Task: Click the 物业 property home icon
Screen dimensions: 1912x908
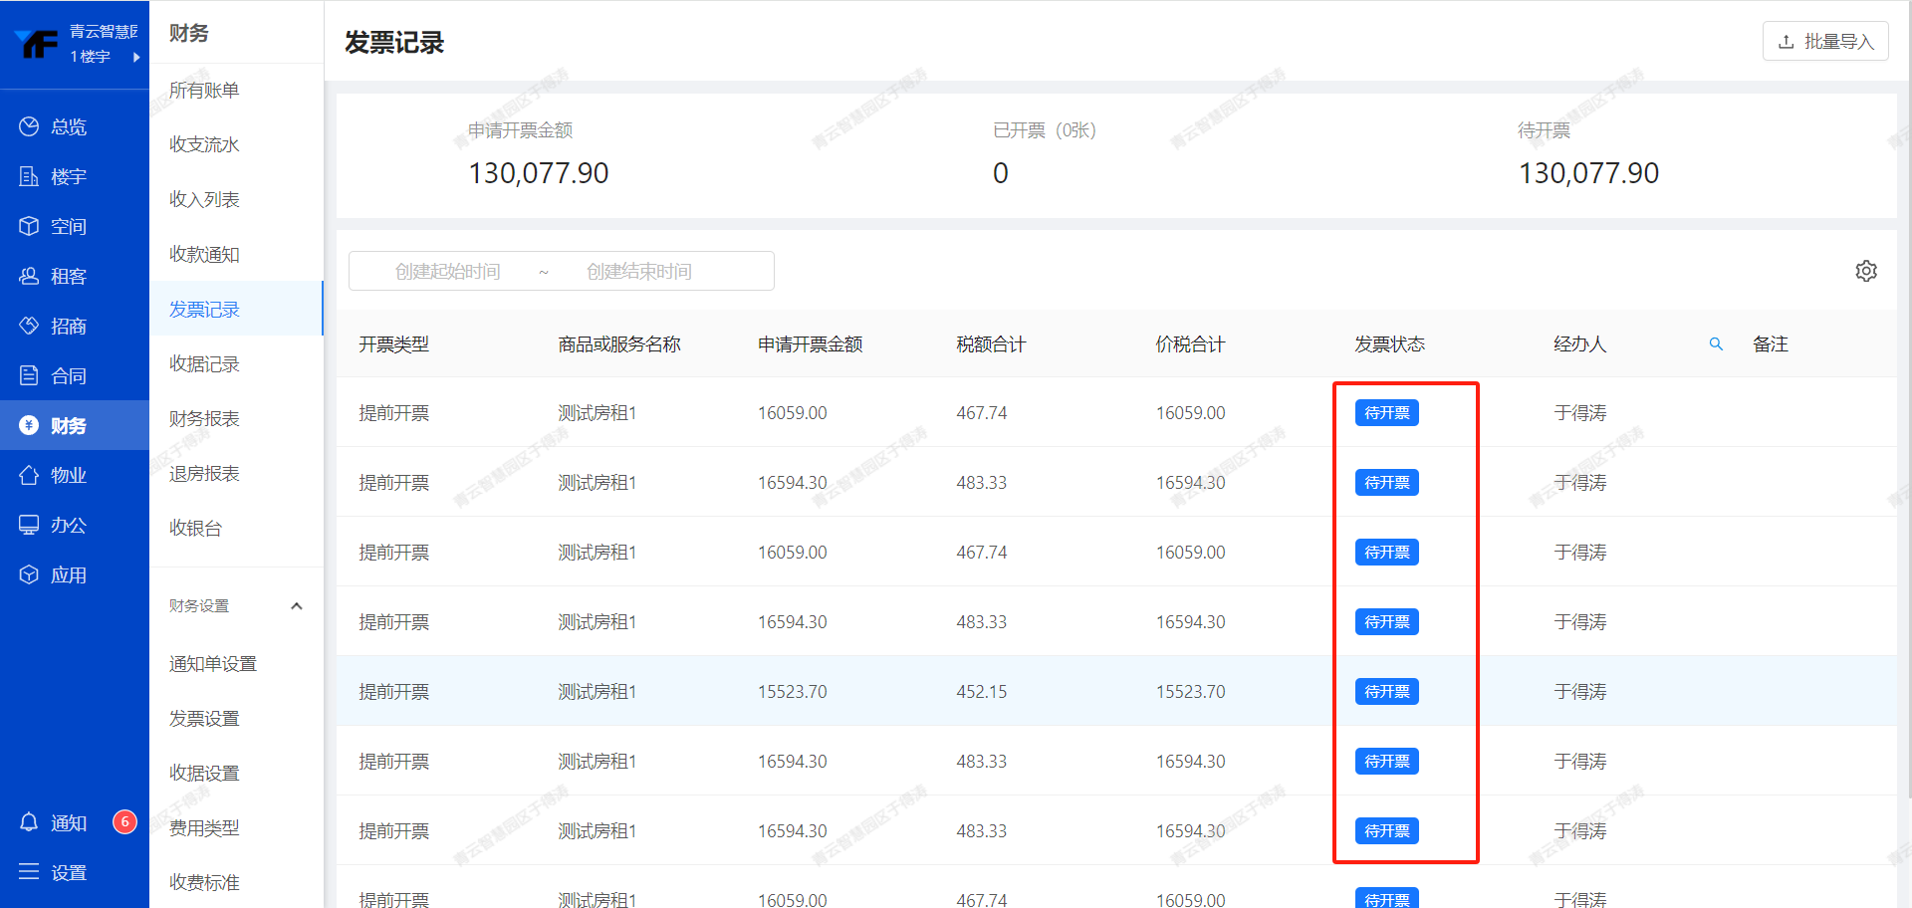Action: coord(29,475)
